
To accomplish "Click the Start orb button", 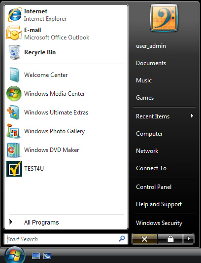I will click(15, 255).
